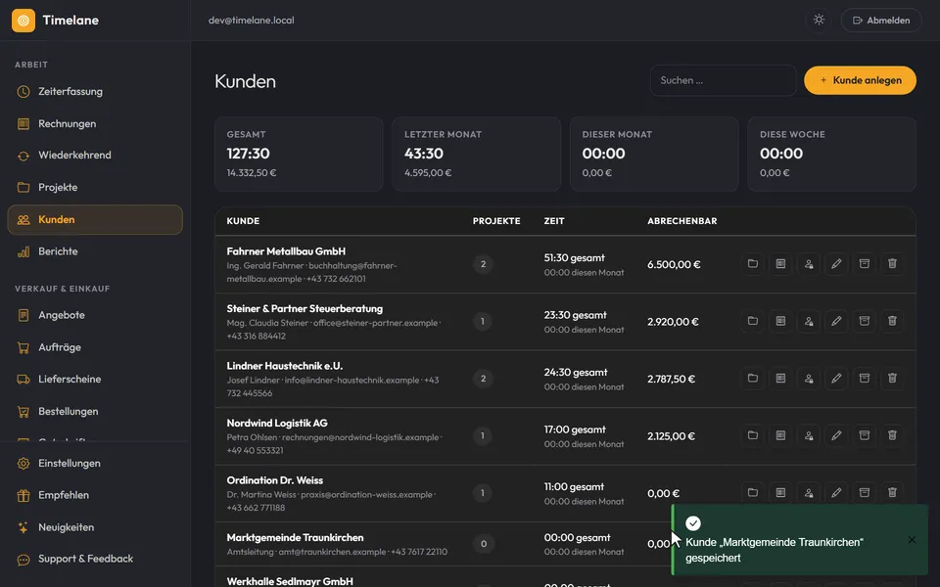940x587 pixels.
Task: Click the Kunde anlegen button
Action: 860,80
